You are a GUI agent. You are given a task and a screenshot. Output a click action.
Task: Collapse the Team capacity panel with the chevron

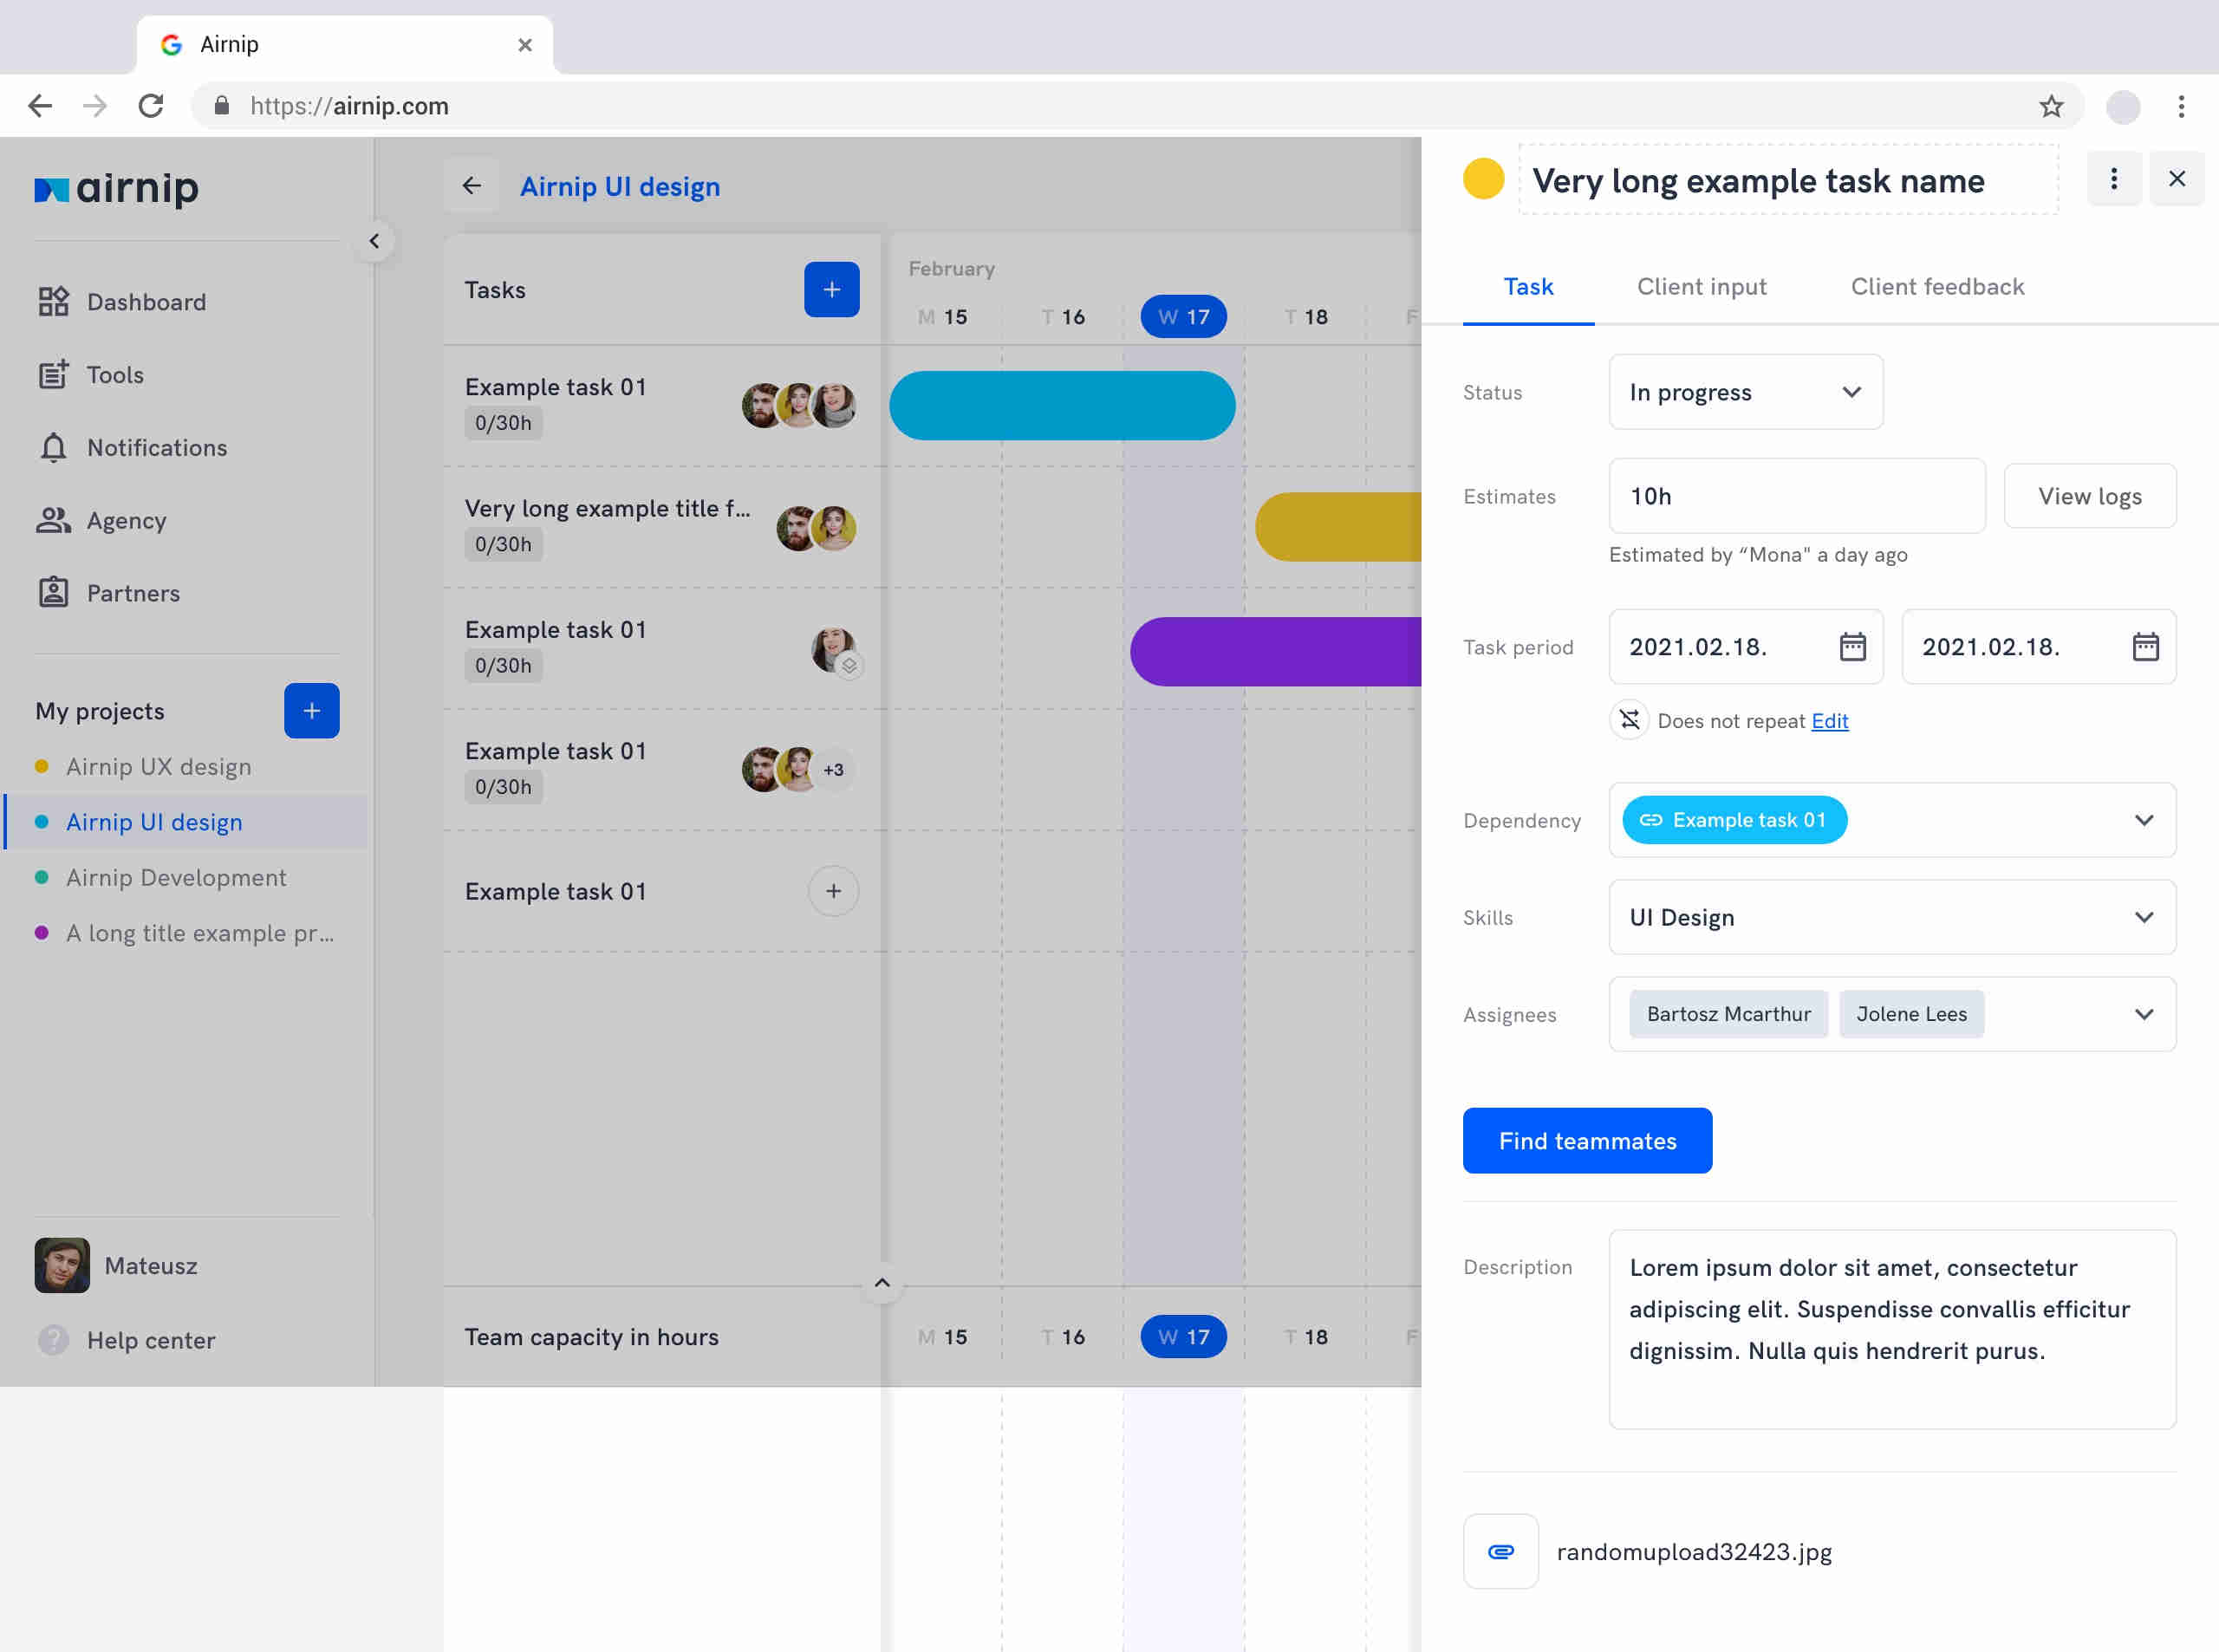pos(882,1284)
